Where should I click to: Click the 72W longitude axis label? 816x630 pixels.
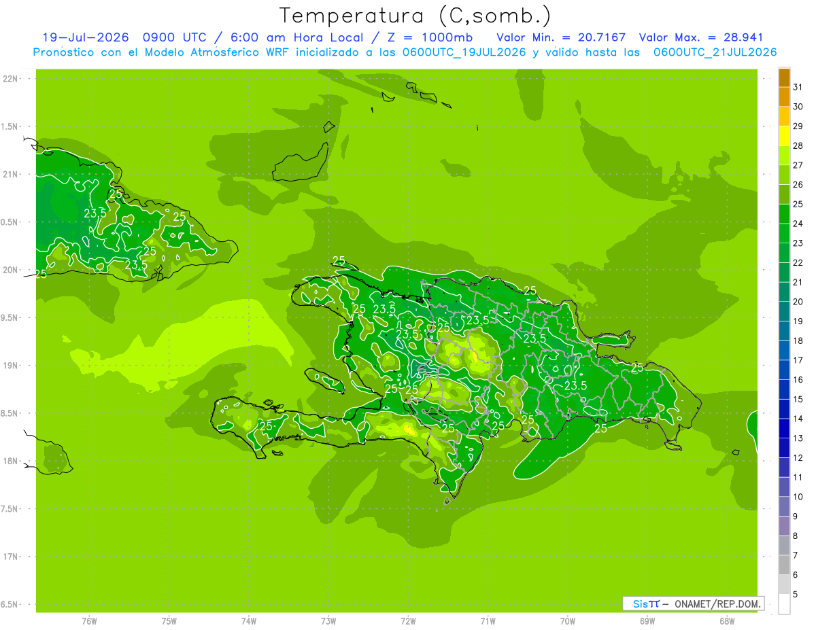coord(408,621)
